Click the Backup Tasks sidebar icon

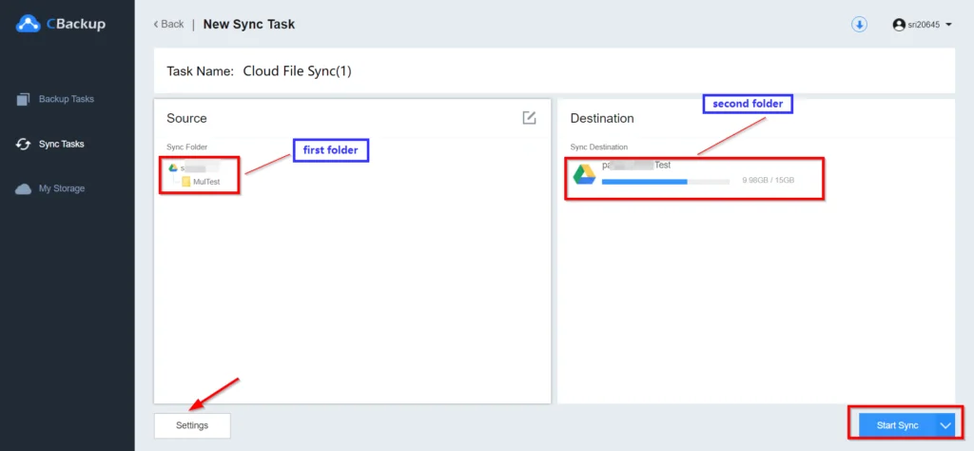(x=23, y=99)
